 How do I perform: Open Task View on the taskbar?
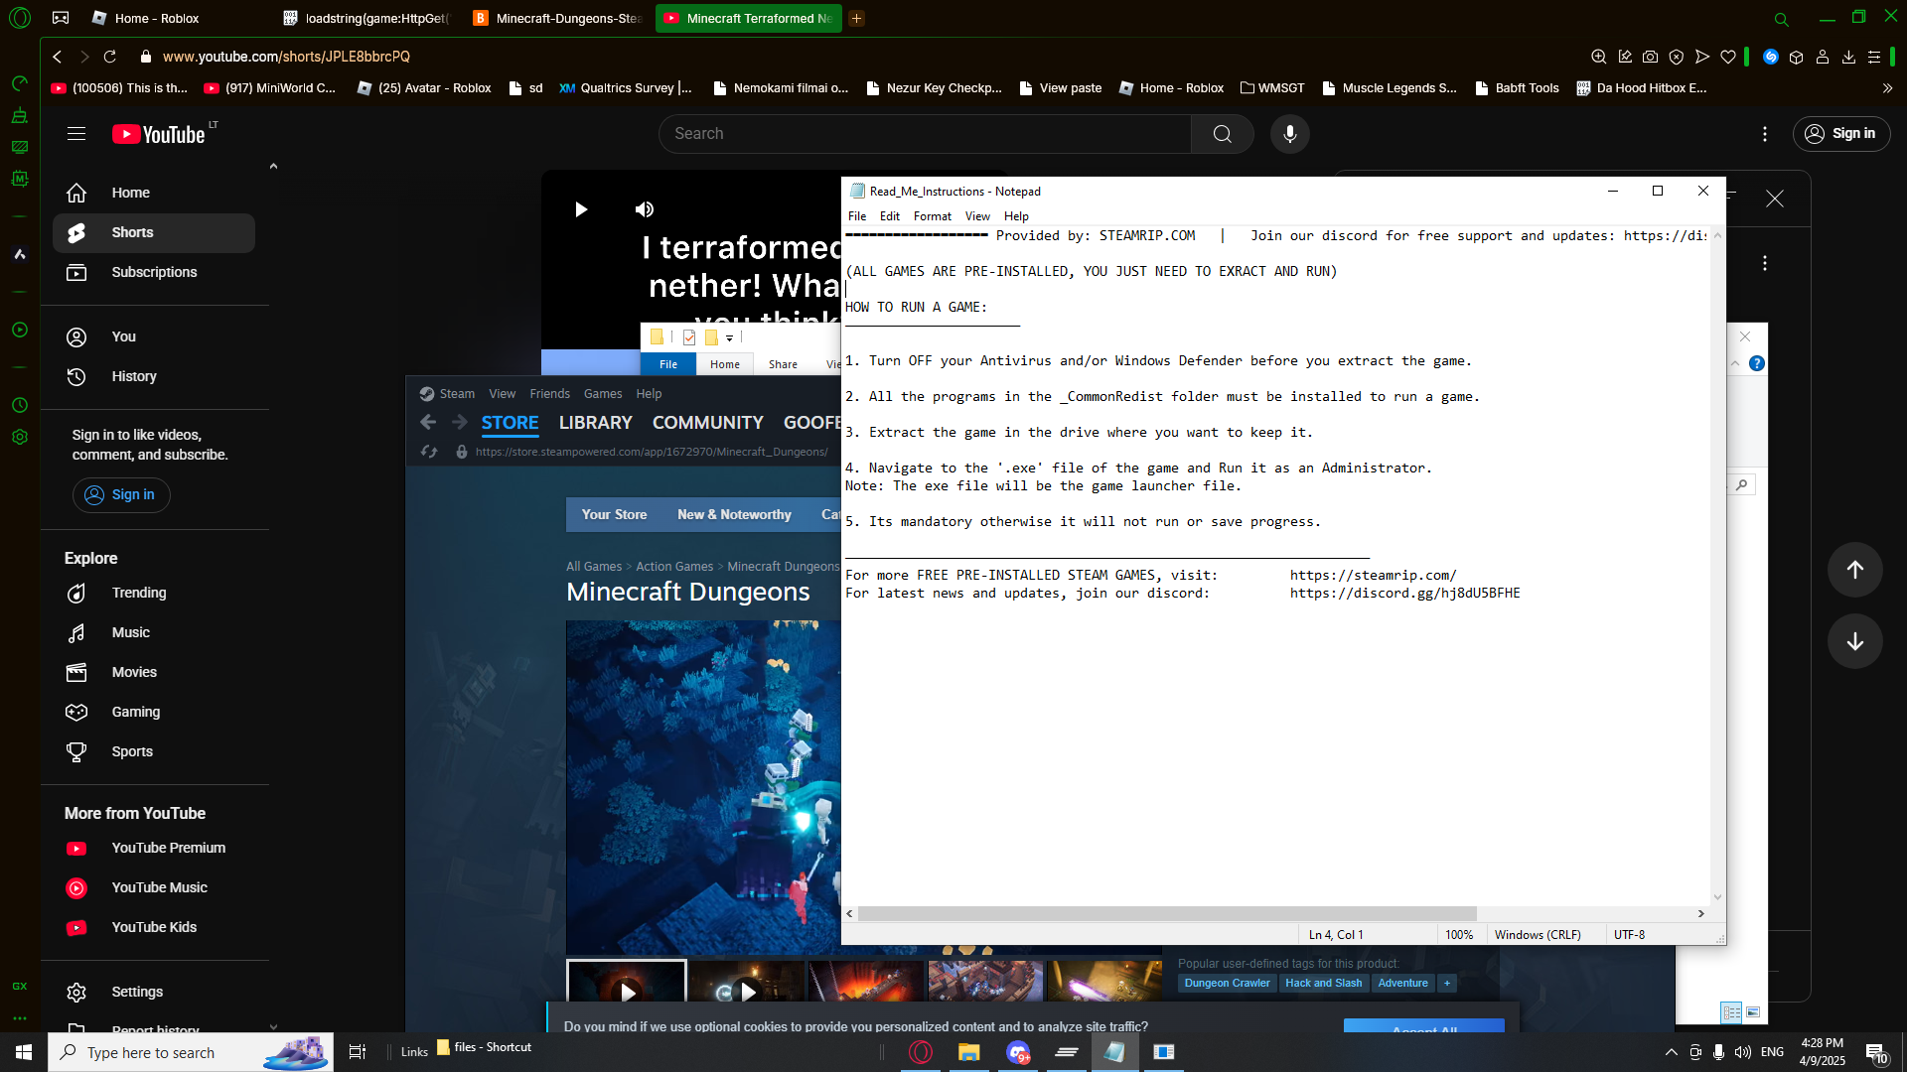pyautogui.click(x=358, y=1052)
